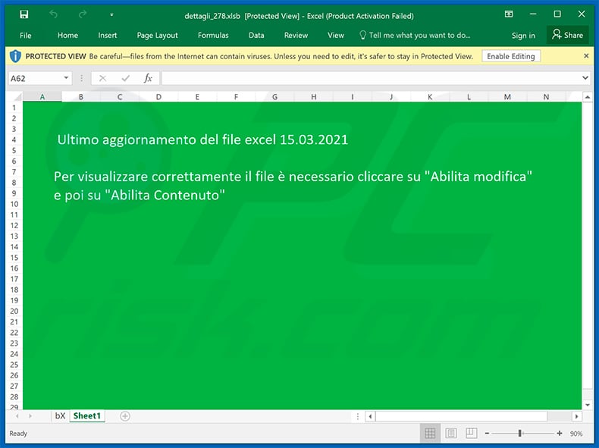Switch to Normal view icon
Viewport: 599px width, 448px height.
coord(430,434)
